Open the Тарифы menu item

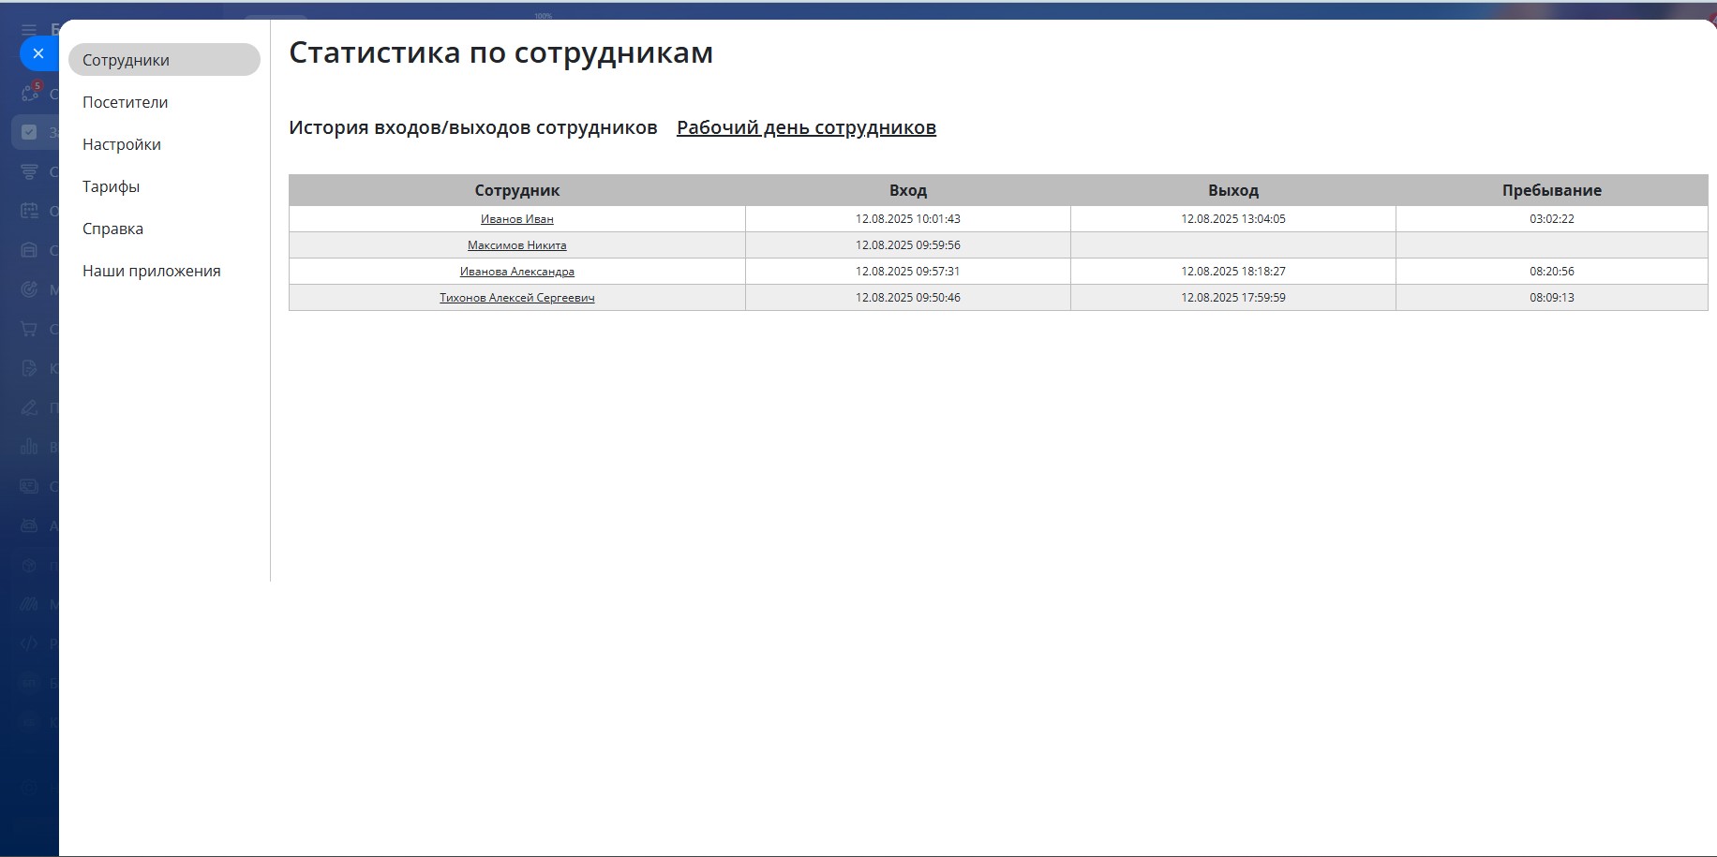pos(111,186)
